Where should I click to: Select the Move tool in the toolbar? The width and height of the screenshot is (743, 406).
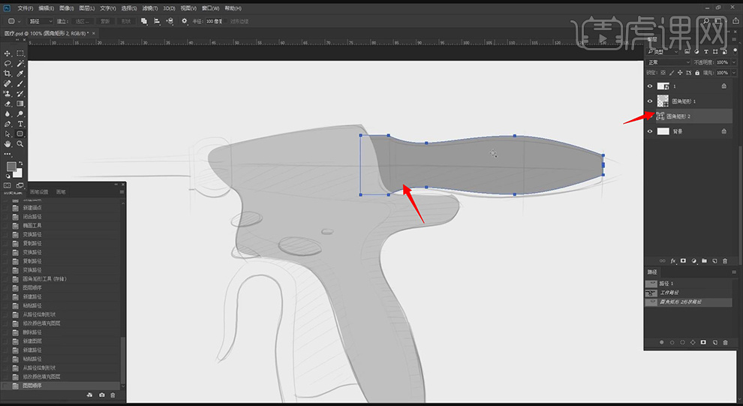pyautogui.click(x=8, y=54)
